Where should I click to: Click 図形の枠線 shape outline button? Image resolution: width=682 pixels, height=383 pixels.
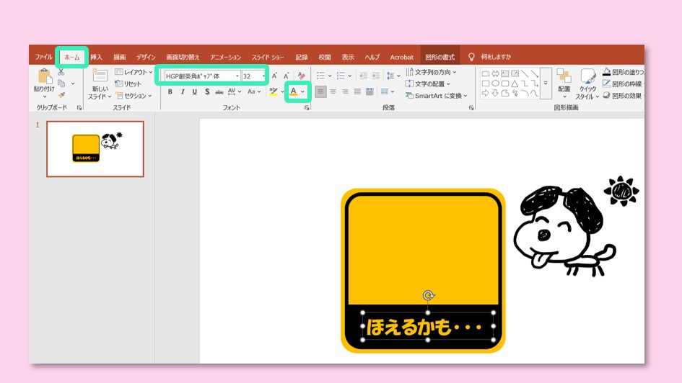tap(622, 84)
